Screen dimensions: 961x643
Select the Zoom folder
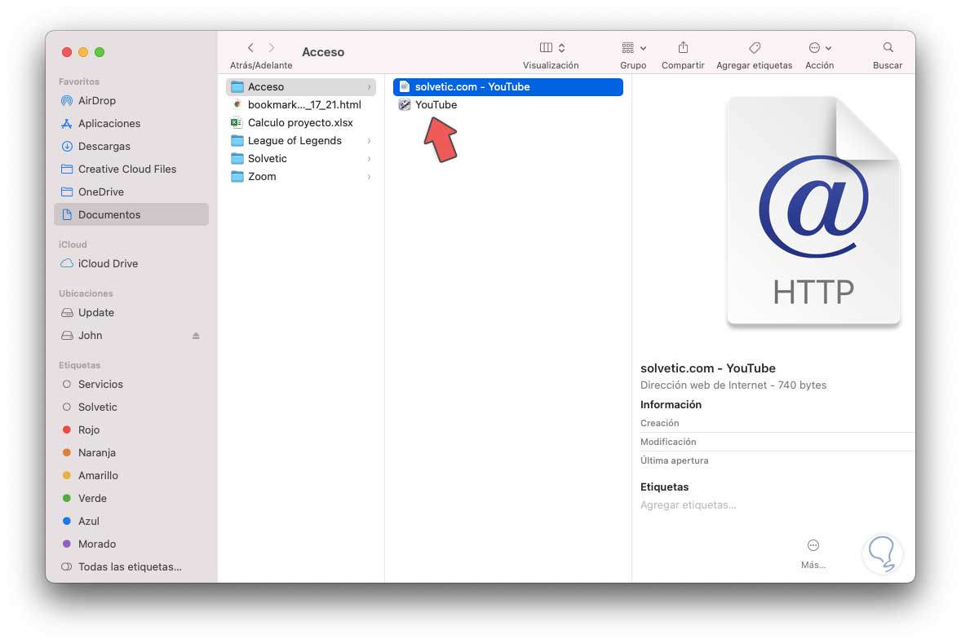tap(301, 176)
